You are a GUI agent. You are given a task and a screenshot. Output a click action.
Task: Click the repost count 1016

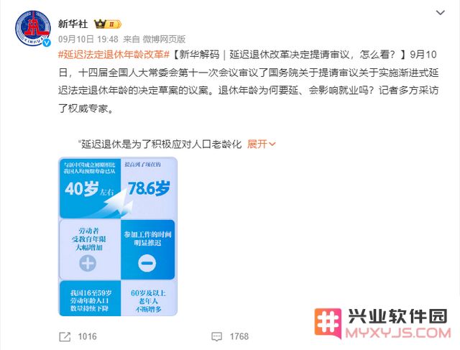tap(87, 336)
